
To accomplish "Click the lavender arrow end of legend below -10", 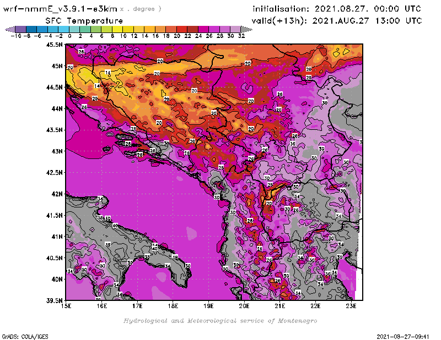I will (x=10, y=29).
